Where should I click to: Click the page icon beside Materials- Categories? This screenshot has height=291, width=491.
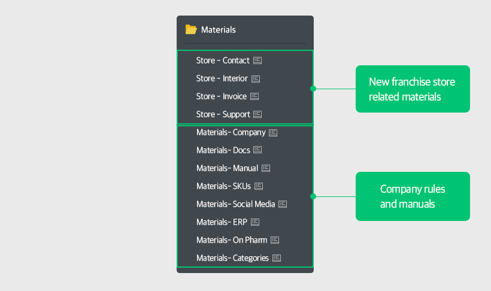pos(277,258)
